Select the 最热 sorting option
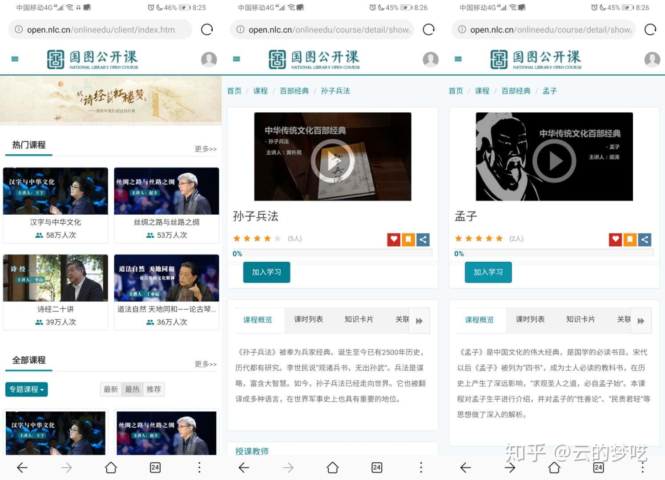Image resolution: width=665 pixels, height=480 pixels. [132, 389]
